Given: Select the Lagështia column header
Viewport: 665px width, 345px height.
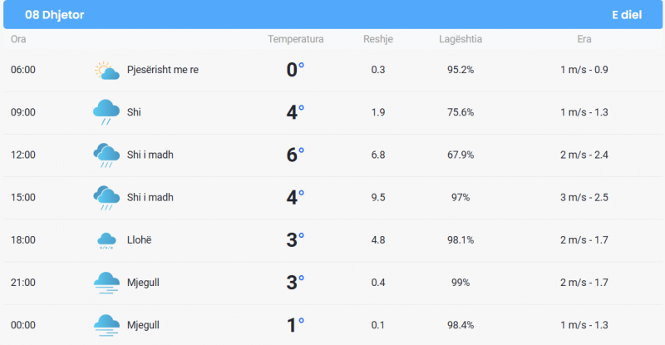Looking at the screenshot, I should tap(461, 39).
